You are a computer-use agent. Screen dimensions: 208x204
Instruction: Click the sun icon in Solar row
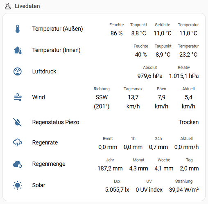coord(18,185)
